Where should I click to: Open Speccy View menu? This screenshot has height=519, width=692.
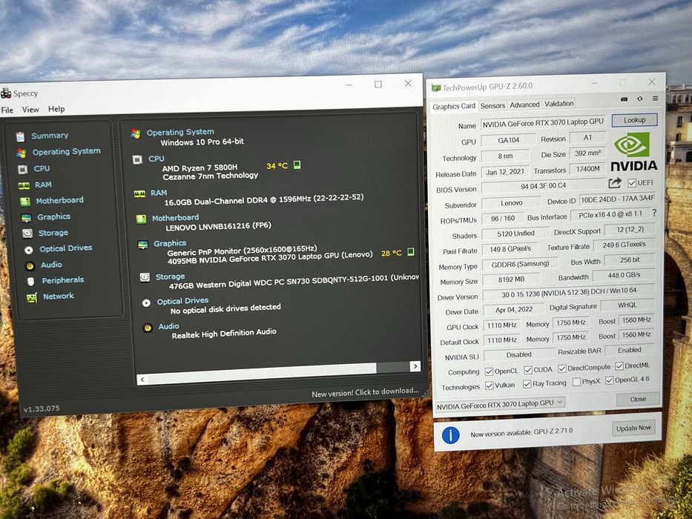[x=30, y=110]
